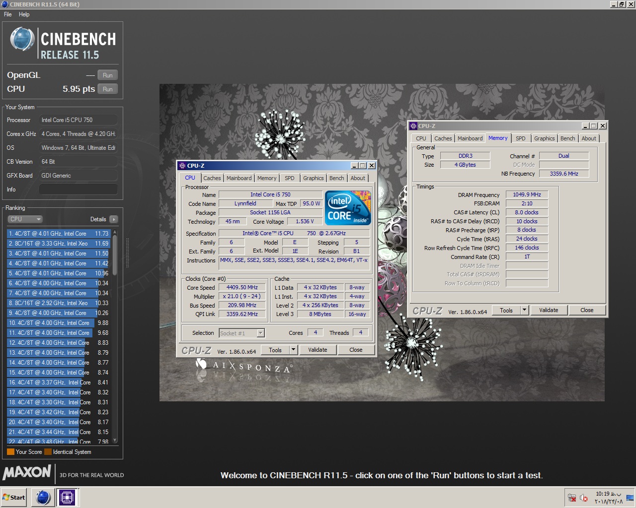Open the File menu
The width and height of the screenshot is (636, 508).
[x=8, y=14]
